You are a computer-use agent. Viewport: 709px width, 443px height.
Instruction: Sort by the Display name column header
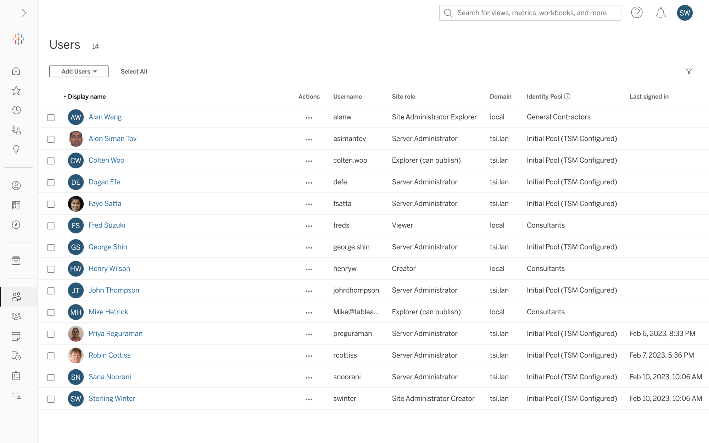click(x=86, y=97)
